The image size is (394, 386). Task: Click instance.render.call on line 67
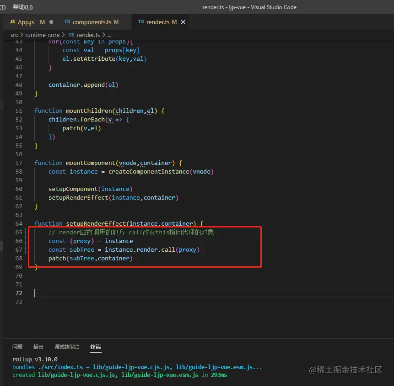140,250
